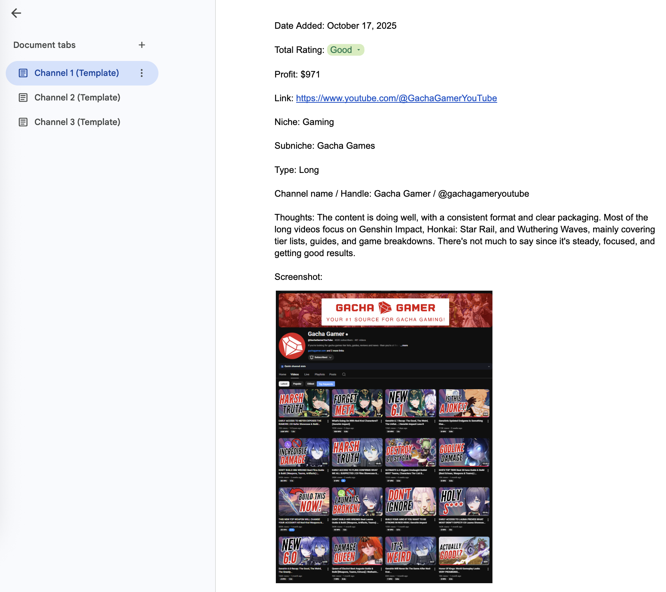Click the 'Subniche: Gacha Games' line

point(325,146)
